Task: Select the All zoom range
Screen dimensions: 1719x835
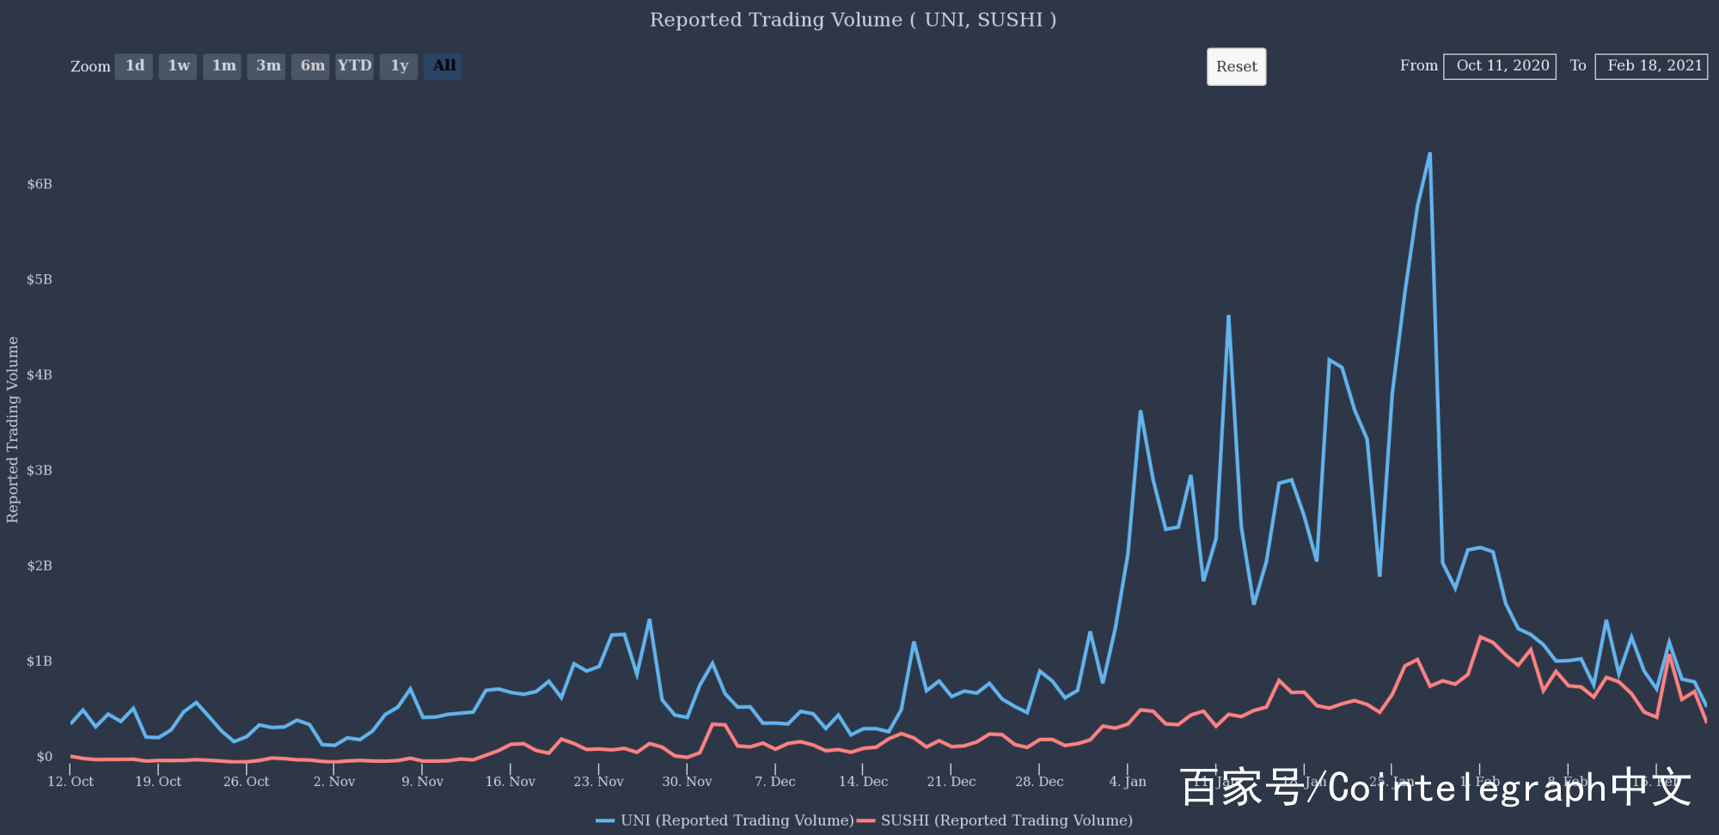Action: (x=443, y=65)
